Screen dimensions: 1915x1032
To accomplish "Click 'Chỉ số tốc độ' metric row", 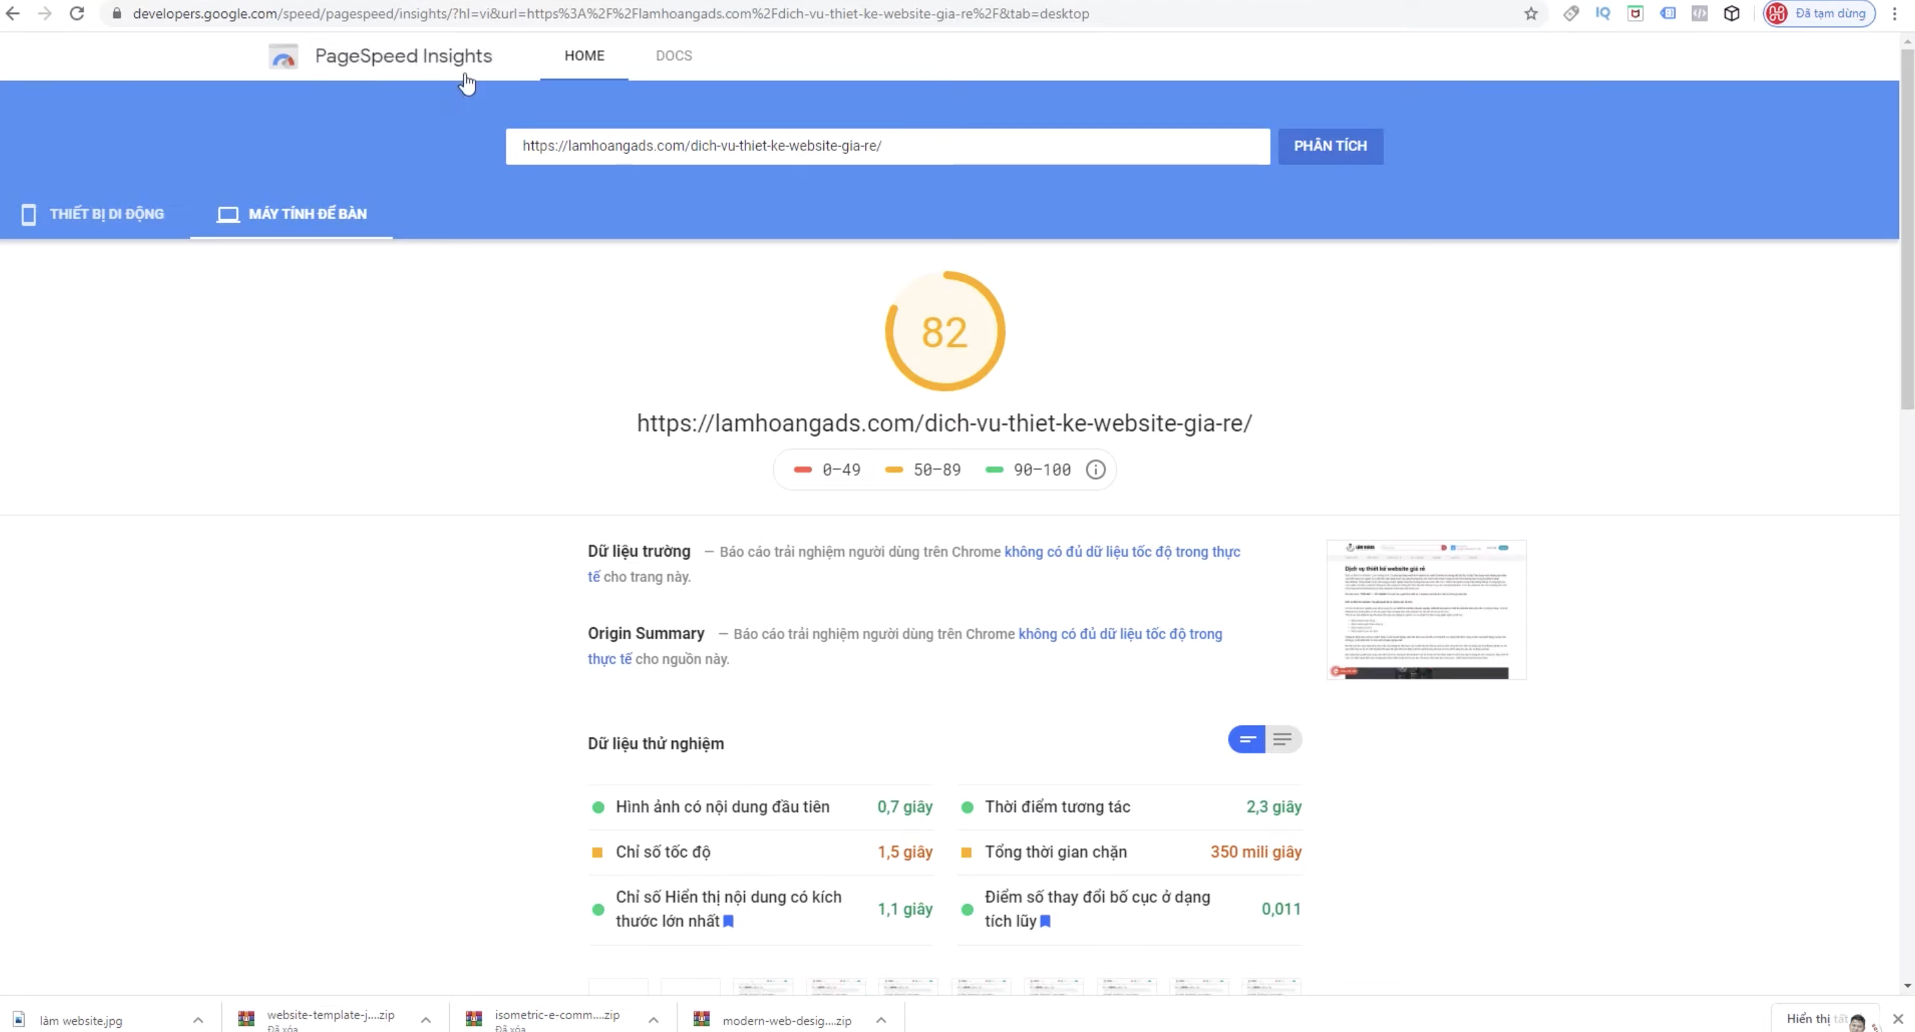I will point(760,852).
